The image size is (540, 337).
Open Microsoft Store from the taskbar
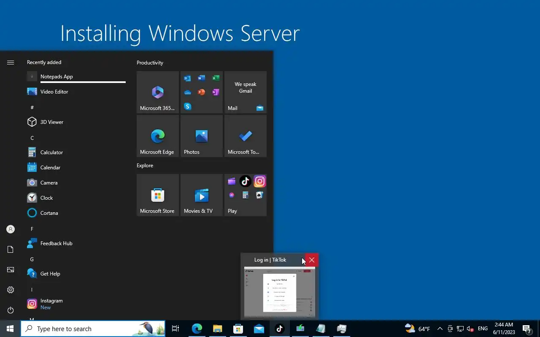(x=238, y=329)
